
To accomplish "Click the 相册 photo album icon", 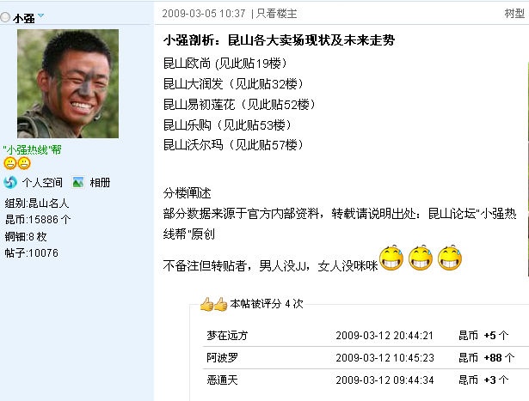I will coord(78,183).
